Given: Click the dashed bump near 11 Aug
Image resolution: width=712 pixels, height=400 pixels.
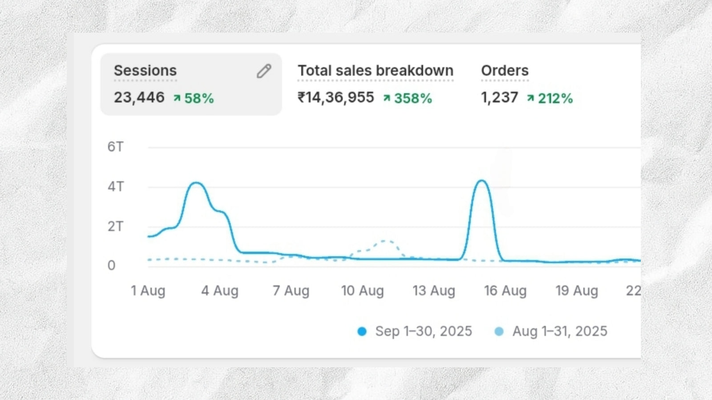Looking at the screenshot, I should (x=385, y=241).
